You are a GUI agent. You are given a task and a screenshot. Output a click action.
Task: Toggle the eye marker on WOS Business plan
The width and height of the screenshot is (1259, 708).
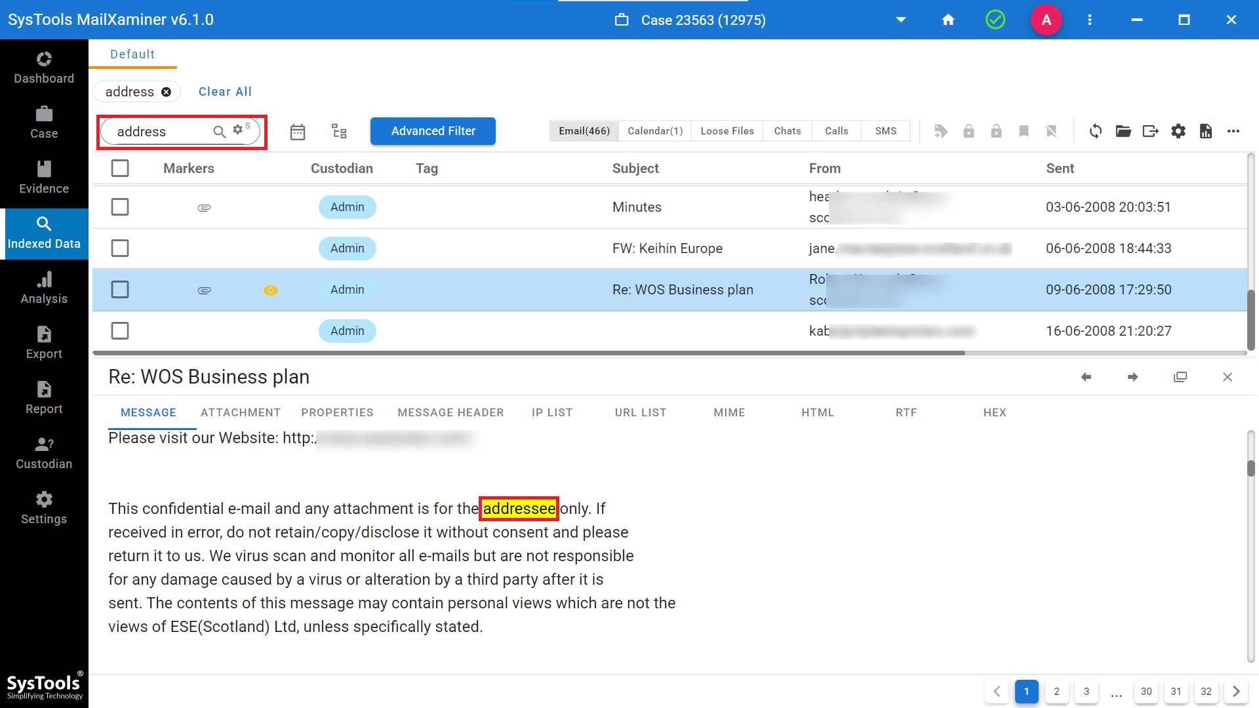270,290
